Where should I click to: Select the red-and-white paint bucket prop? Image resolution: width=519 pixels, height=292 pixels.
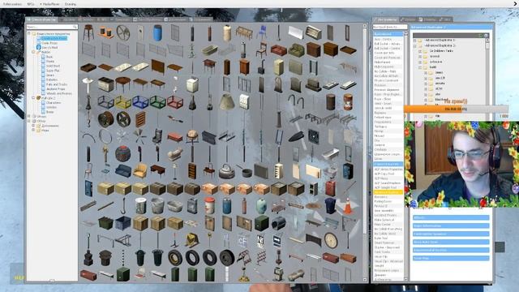pyautogui.click(x=209, y=206)
